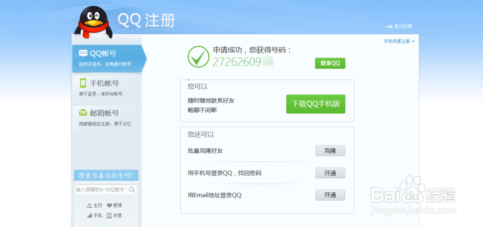
Task: Click the calendar icon next to 年度
Action: coord(109,215)
